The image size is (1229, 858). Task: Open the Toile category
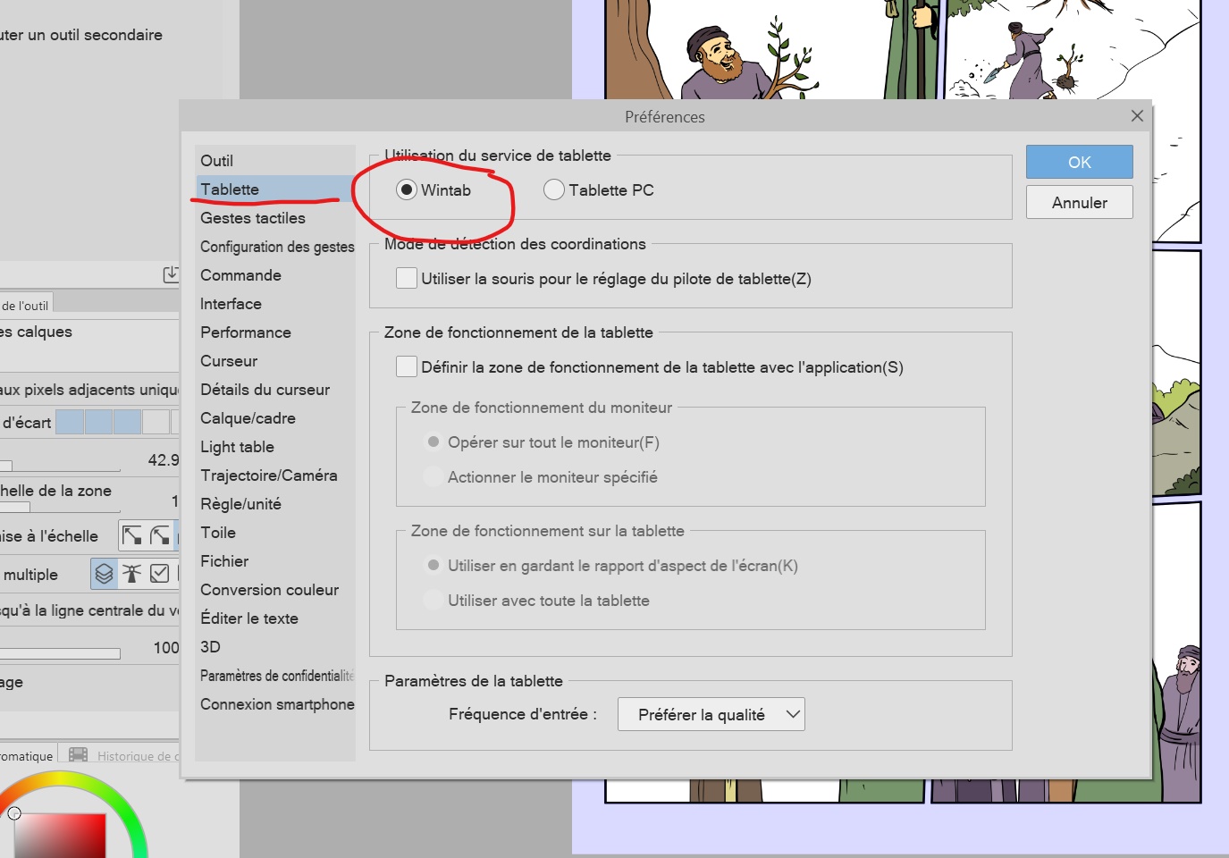[275, 533]
